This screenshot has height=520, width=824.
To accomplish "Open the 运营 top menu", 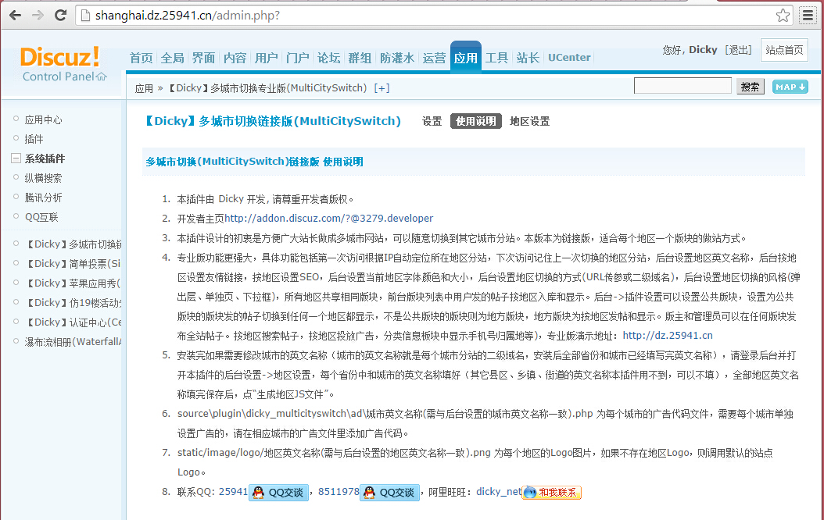I will pyautogui.click(x=434, y=58).
